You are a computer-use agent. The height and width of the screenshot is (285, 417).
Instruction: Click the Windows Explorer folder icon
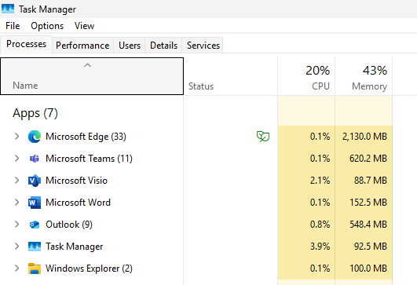(35, 269)
